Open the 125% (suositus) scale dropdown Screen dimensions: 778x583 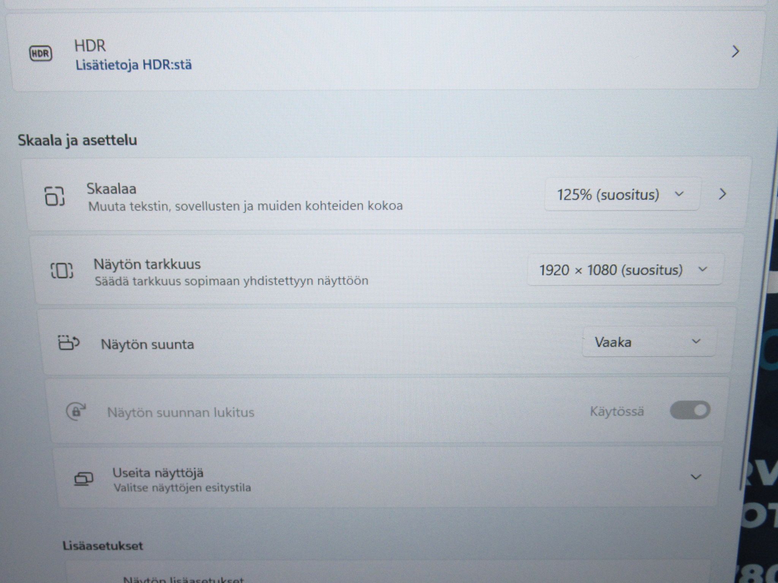pos(622,195)
